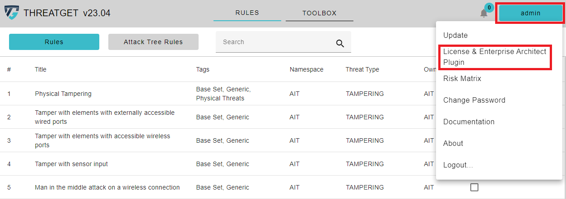The width and height of the screenshot is (566, 199).
Task: Toggle the admin user dropdown button
Action: [530, 13]
